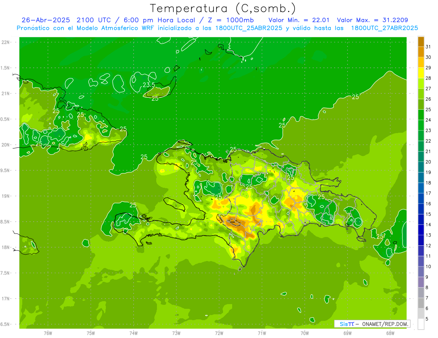Screen dimensions: 438x338
Task: Click the legend value "28" on the color scale
Action: 429,78
